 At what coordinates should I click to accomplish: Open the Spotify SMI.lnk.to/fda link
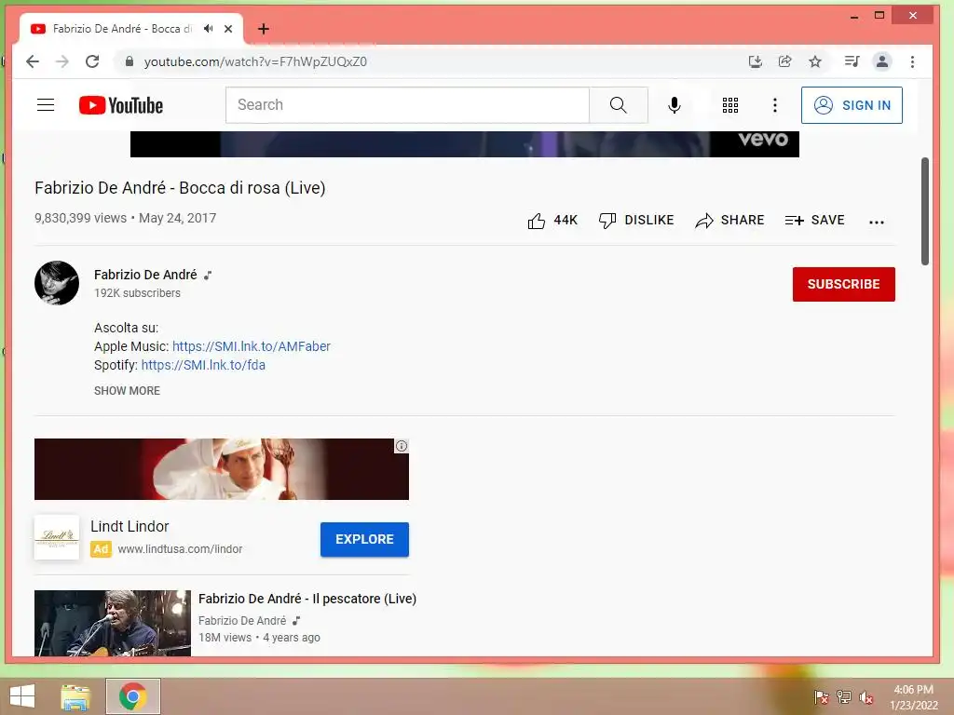203,365
